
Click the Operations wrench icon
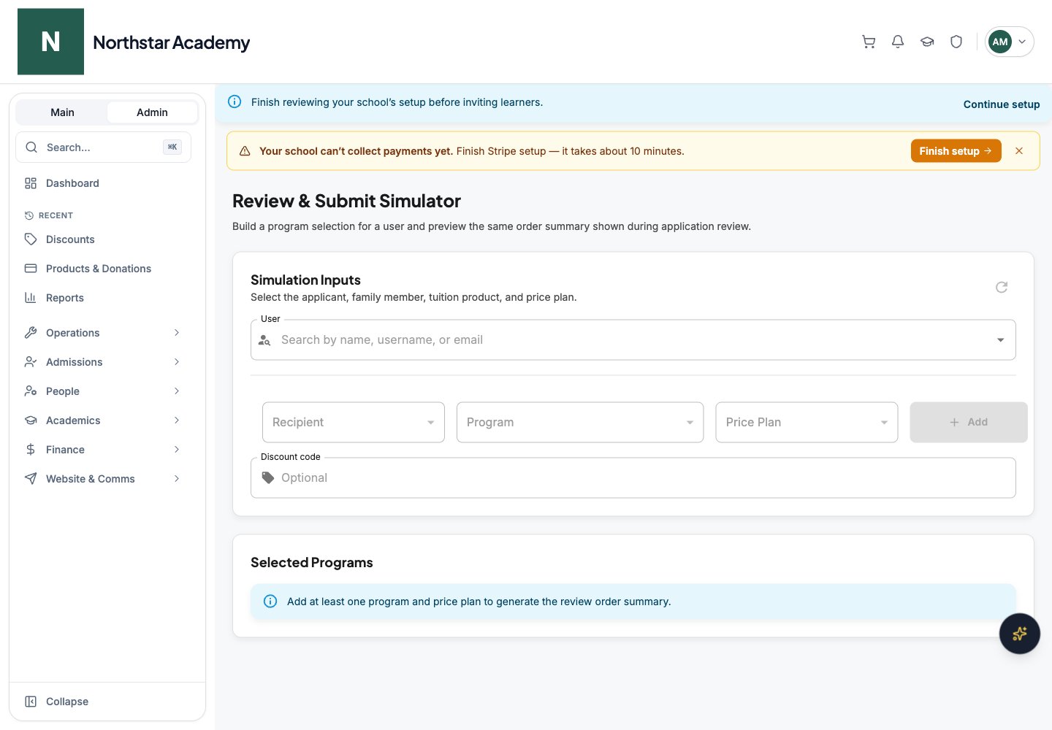[31, 333]
